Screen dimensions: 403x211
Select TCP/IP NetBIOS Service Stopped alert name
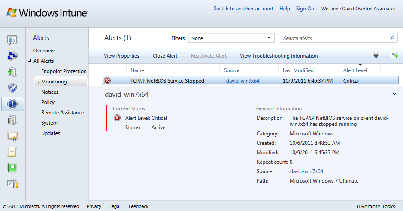167,81
